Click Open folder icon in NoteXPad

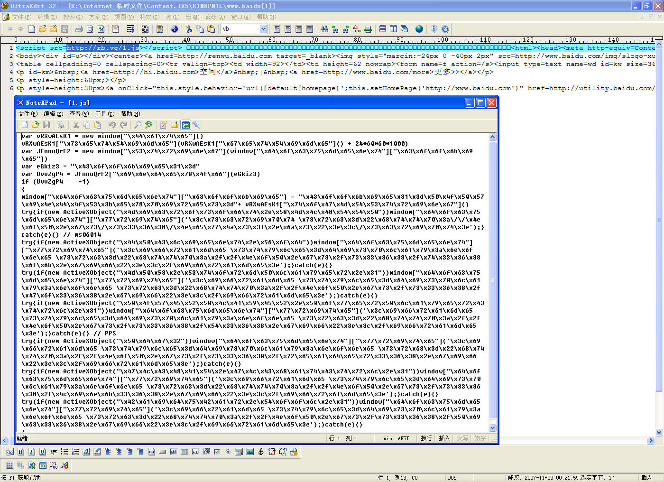pyautogui.click(x=36, y=125)
